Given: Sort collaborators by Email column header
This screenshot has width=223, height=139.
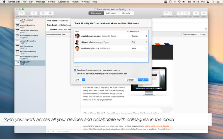Looking at the screenshot, I should pyautogui.click(x=101, y=31).
